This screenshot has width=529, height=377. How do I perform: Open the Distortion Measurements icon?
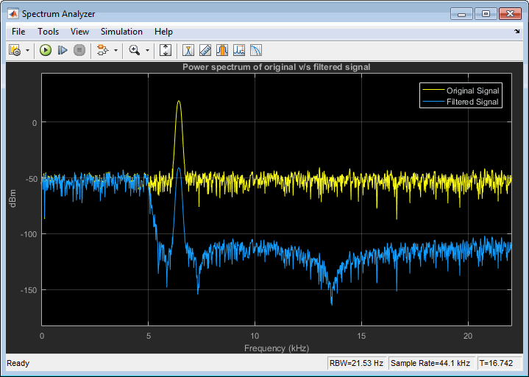click(256, 50)
